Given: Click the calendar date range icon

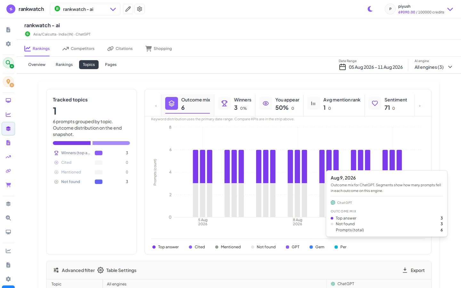Looking at the screenshot, I should point(343,67).
